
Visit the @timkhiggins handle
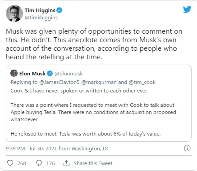click(x=41, y=18)
